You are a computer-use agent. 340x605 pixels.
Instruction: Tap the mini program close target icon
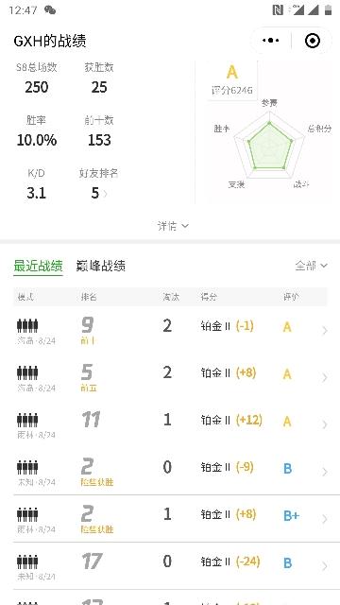[x=313, y=40]
